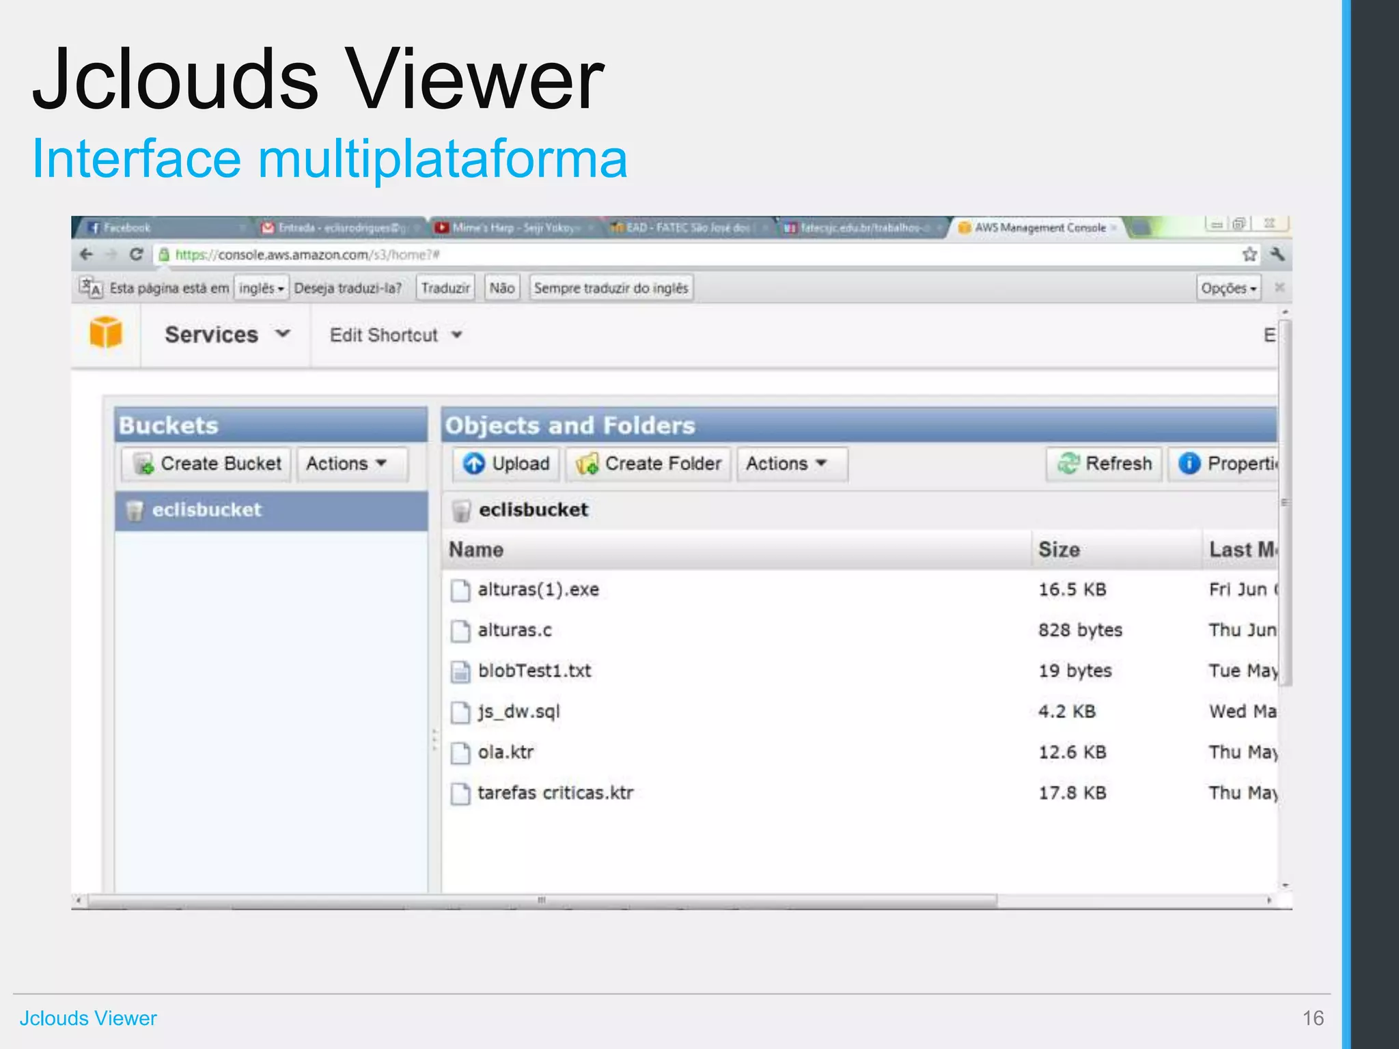Open the Buckets Actions dropdown
Viewport: 1399px width, 1049px height.
pyautogui.click(x=352, y=464)
